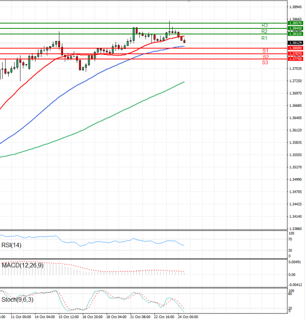
Task: Click the 1.36120 price axis value
Action: pyautogui.click(x=295, y=130)
